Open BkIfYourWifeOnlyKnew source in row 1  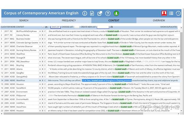point(26,31)
